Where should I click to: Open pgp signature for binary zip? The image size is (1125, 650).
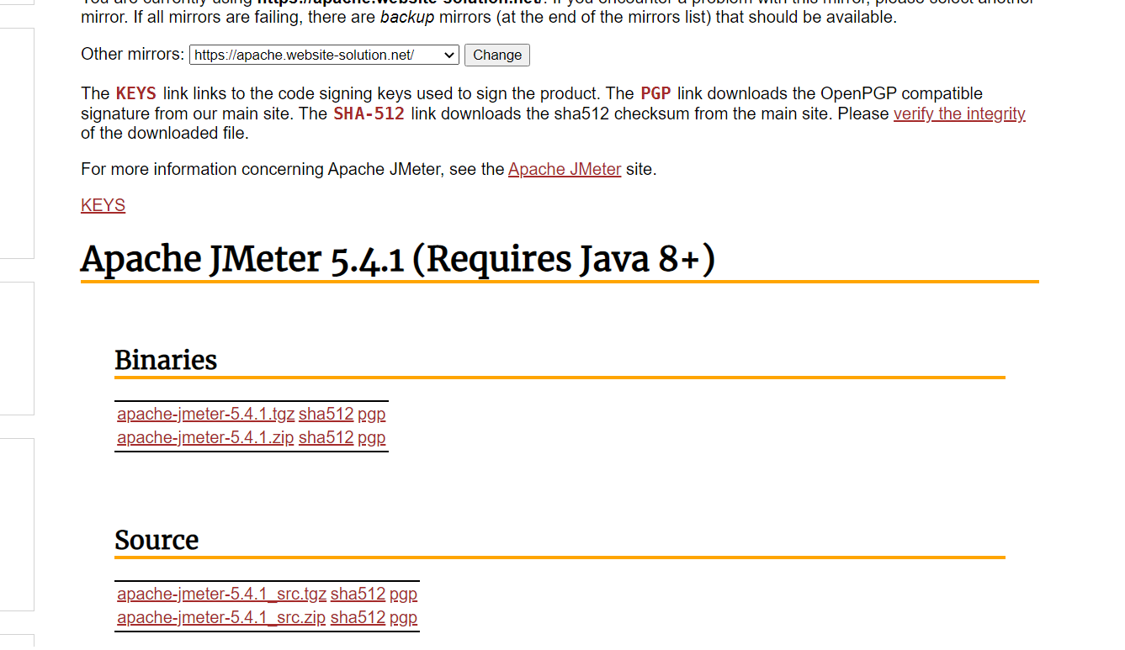click(371, 437)
